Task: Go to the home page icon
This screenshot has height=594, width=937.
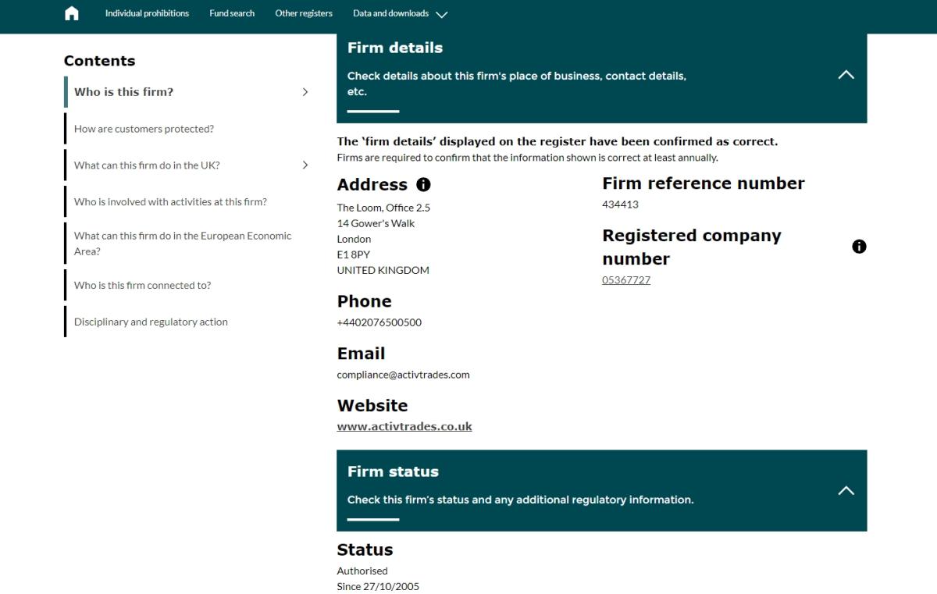Action: (x=72, y=13)
